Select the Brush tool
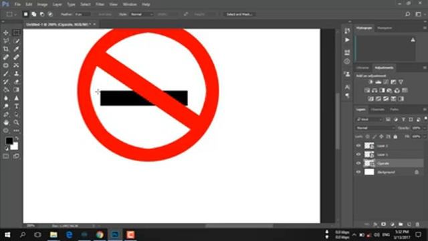428x241 pixels. tap(6, 74)
